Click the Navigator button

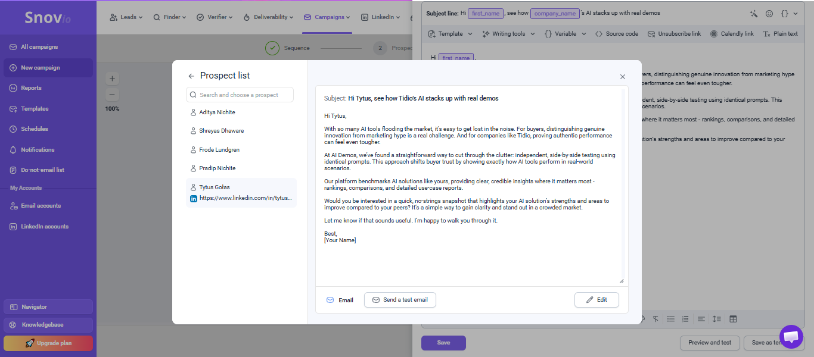48,307
